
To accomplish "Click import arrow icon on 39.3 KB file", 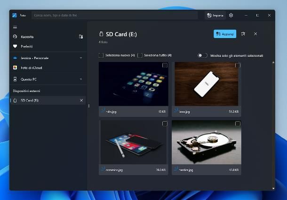I will pyautogui.click(x=103, y=169).
